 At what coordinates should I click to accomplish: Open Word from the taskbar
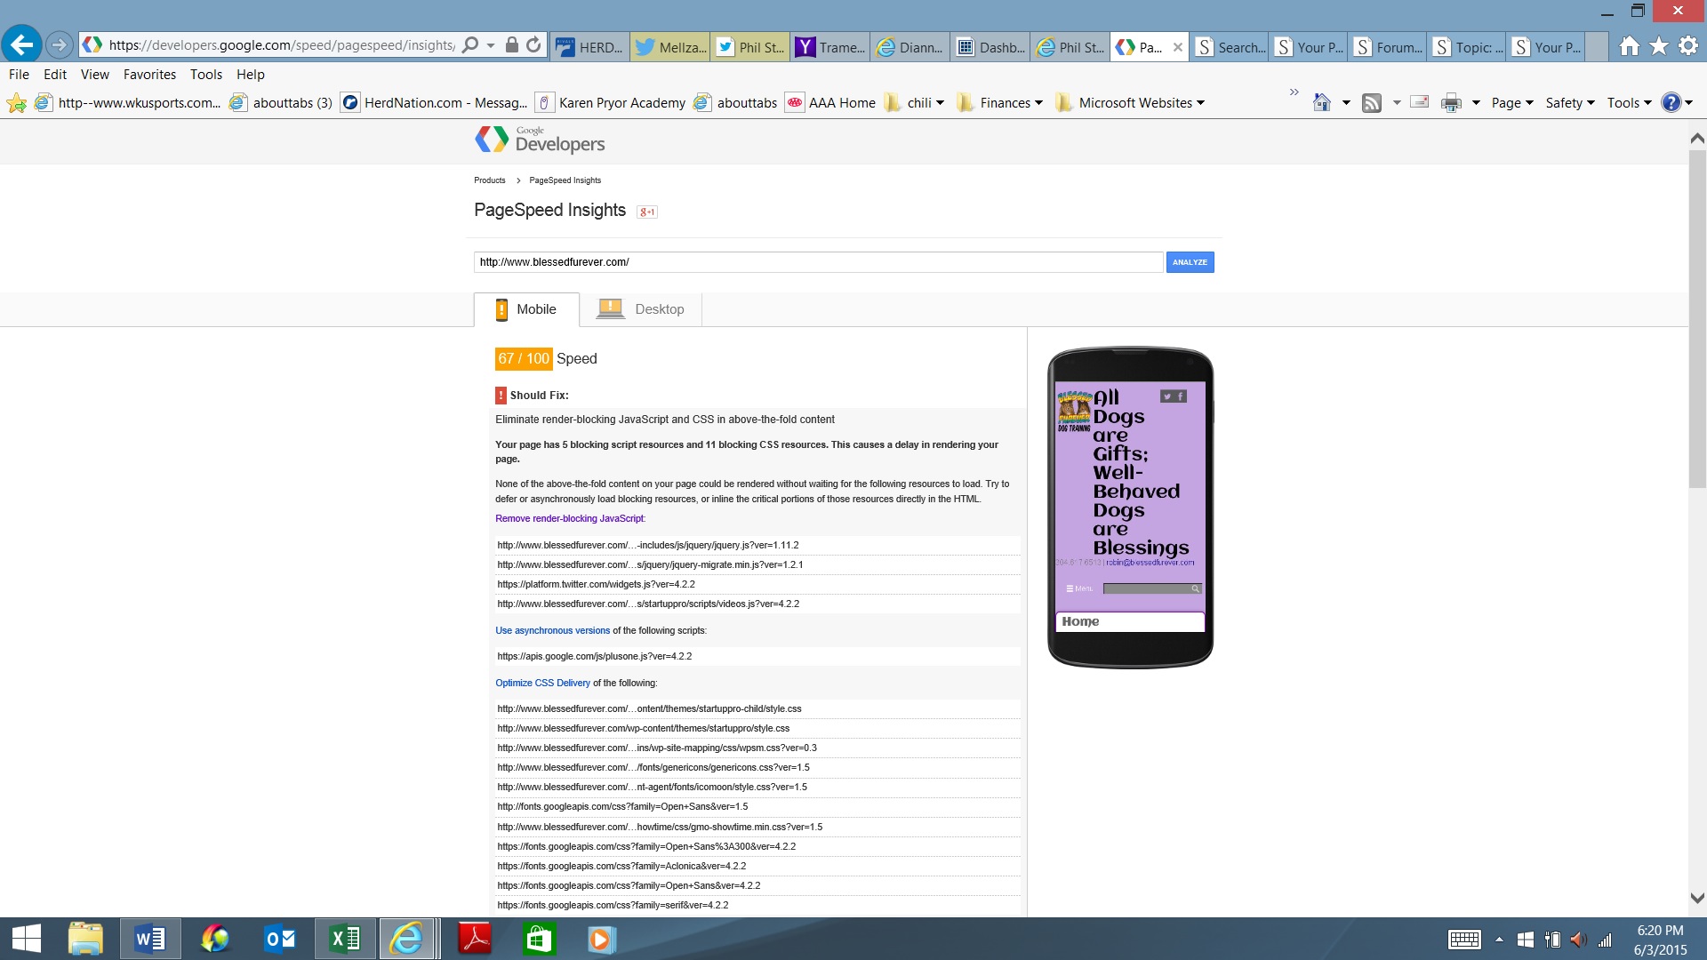[150, 940]
